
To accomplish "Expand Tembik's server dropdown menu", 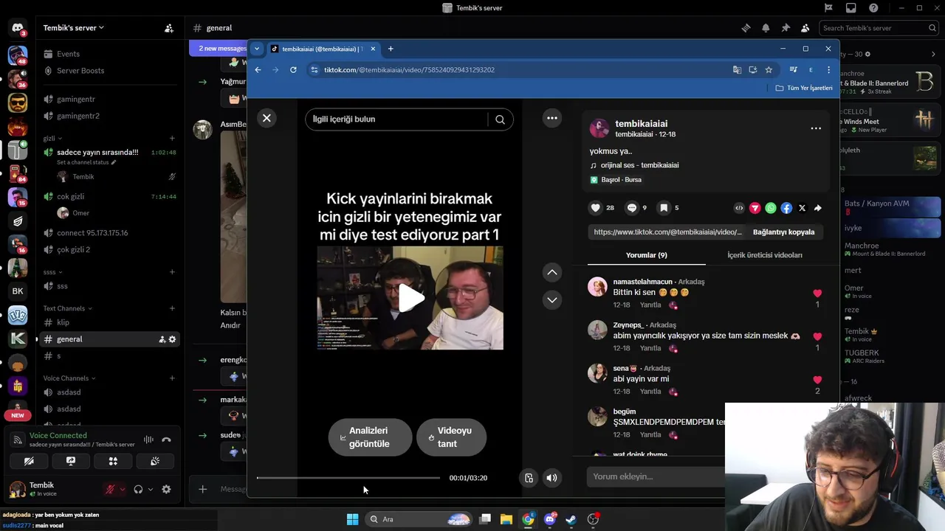I will [74, 28].
